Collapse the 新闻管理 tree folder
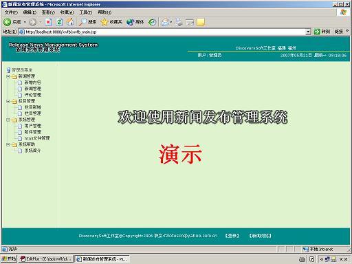This screenshot has width=352, height=264. pyautogui.click(x=8, y=76)
